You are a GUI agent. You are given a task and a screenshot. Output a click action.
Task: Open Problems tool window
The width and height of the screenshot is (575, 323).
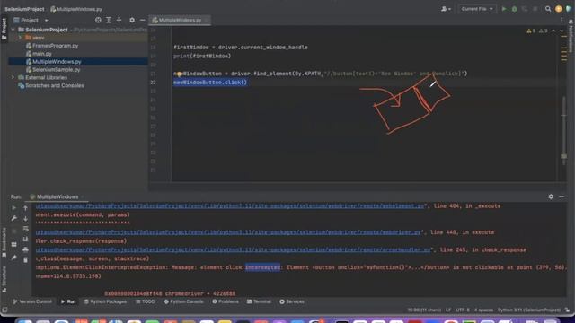(226, 301)
